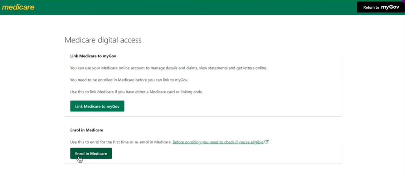Click the text about enrolling for the first time

(x=121, y=142)
